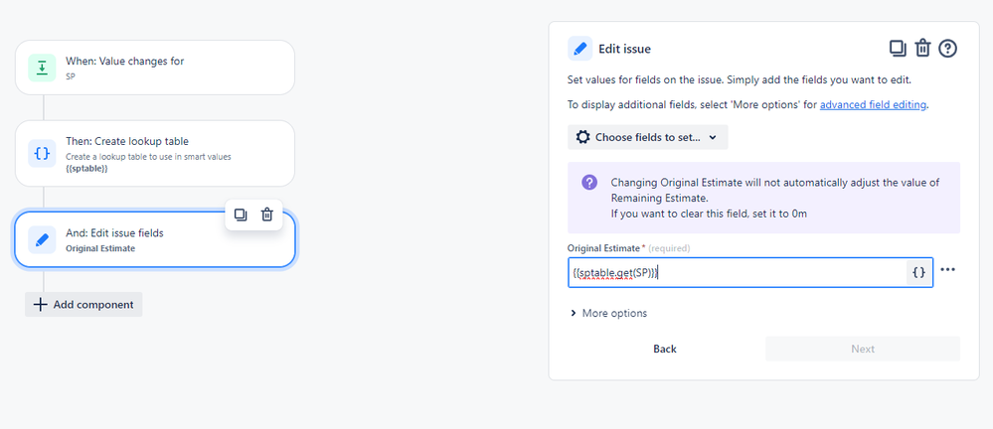Click the trash icon in Edit issue header

tap(922, 48)
